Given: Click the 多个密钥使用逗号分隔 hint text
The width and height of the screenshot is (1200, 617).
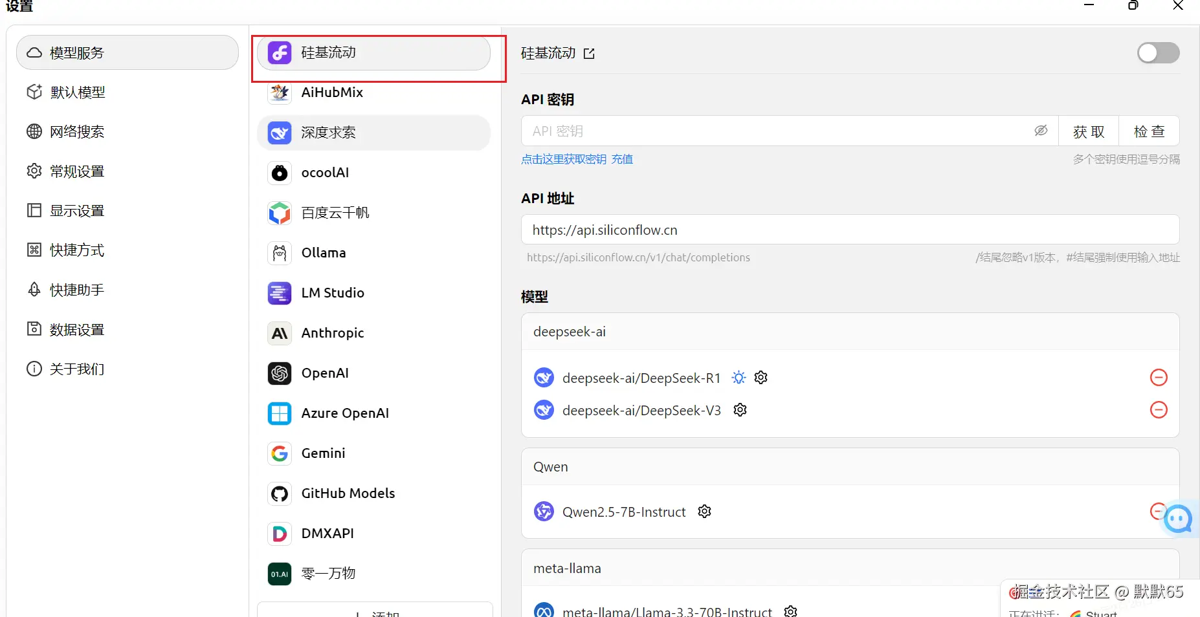Looking at the screenshot, I should (1126, 159).
